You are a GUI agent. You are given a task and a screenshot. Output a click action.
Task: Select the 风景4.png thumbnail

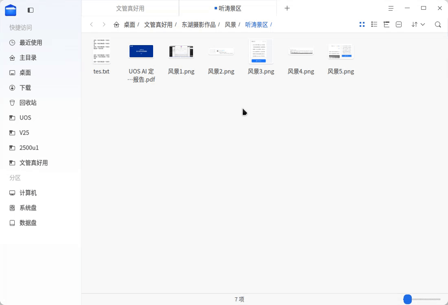click(x=301, y=52)
